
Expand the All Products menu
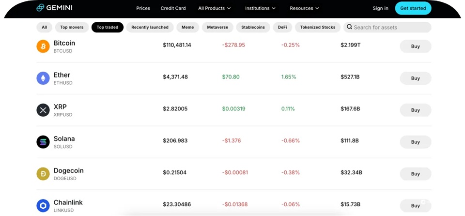pyautogui.click(x=215, y=8)
